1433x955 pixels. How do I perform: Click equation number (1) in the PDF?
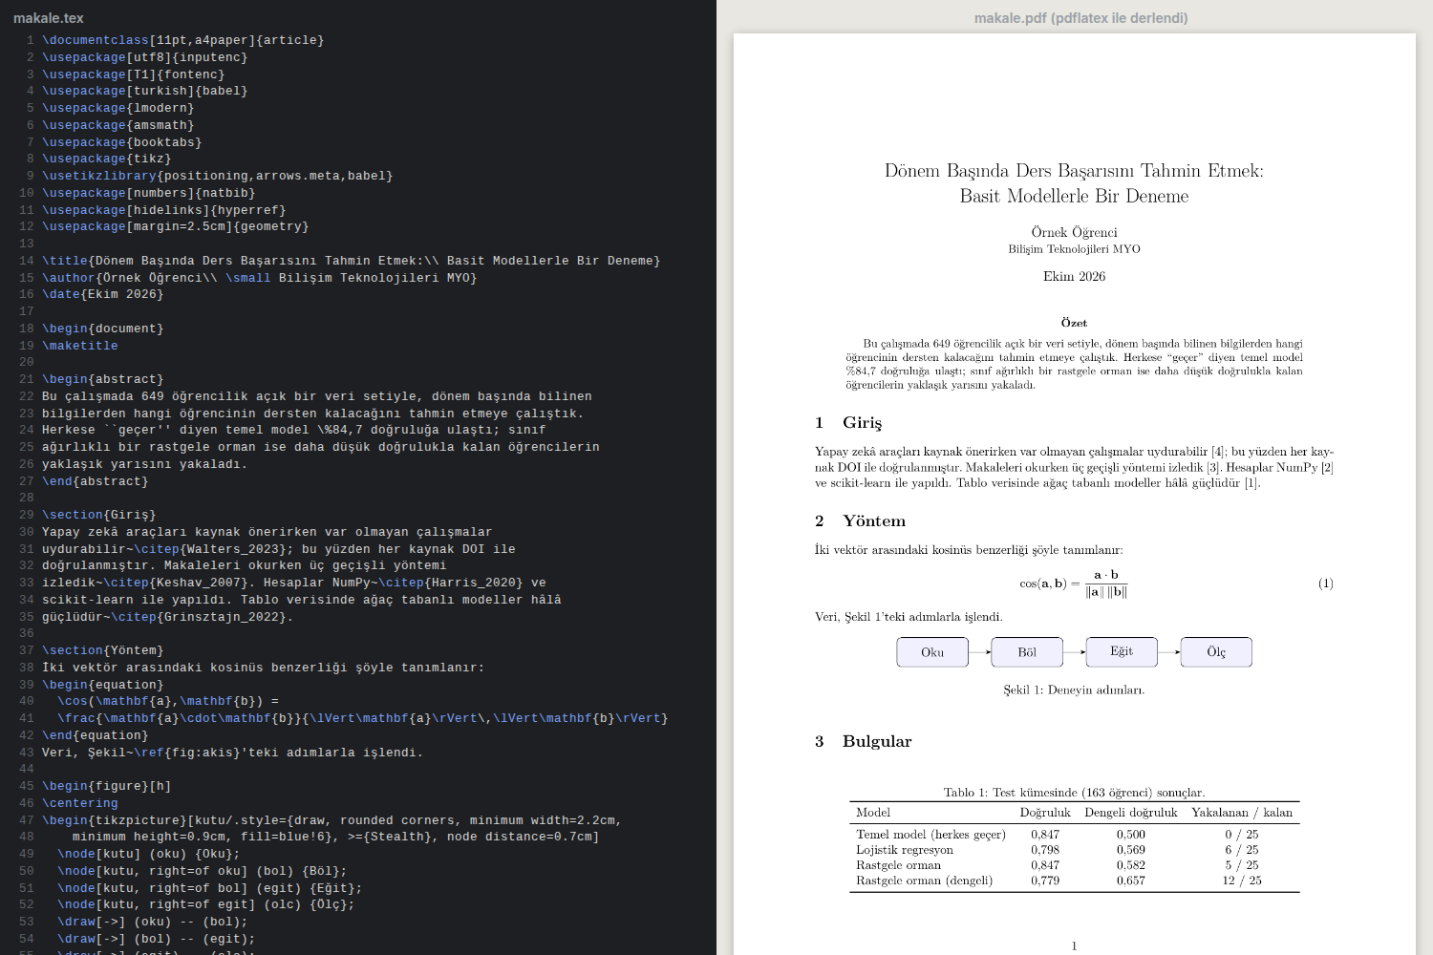[x=1326, y=584]
